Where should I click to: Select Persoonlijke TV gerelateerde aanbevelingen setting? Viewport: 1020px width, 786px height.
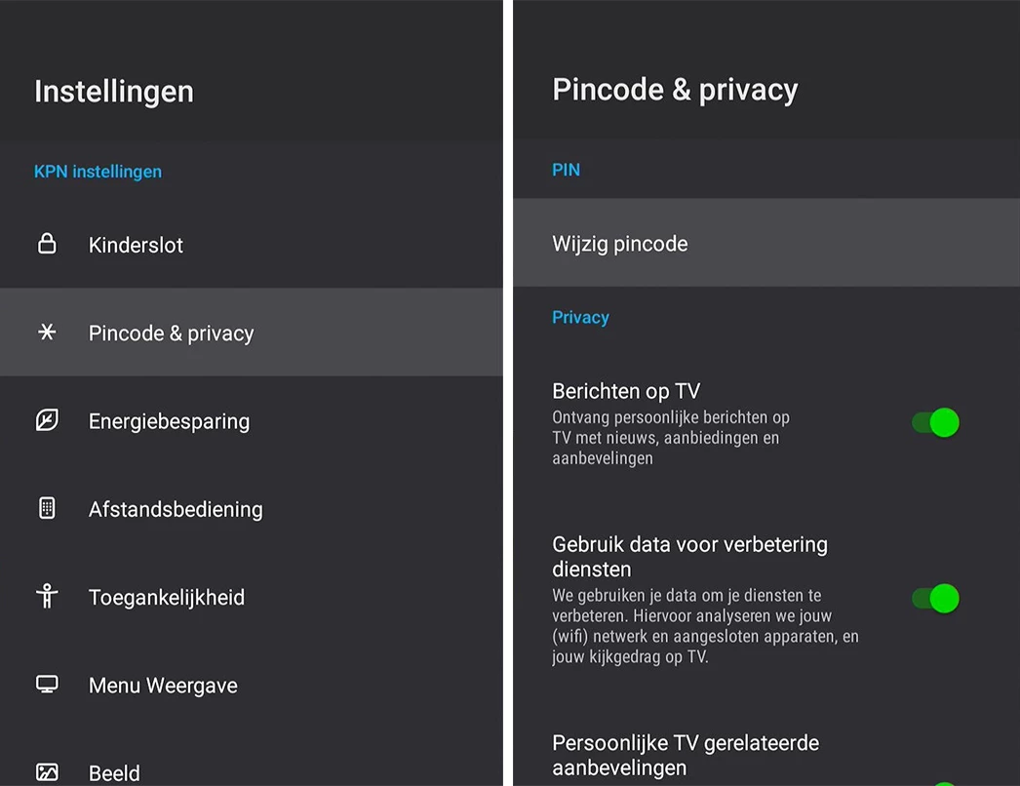(x=685, y=755)
